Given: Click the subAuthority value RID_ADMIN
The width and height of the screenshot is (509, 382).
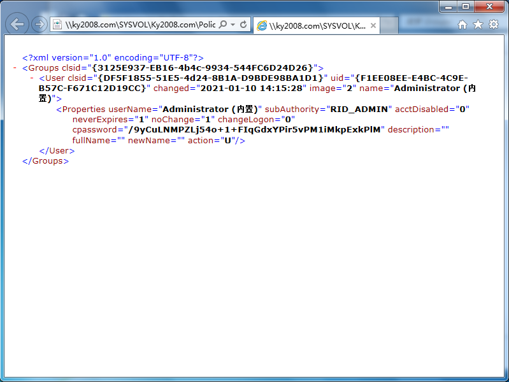Looking at the screenshot, I should 359,110.
